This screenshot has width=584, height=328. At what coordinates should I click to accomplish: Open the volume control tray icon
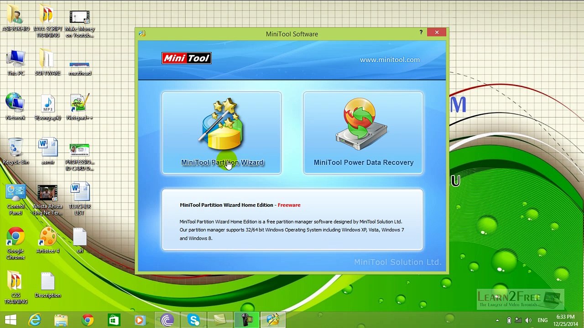[x=529, y=320]
